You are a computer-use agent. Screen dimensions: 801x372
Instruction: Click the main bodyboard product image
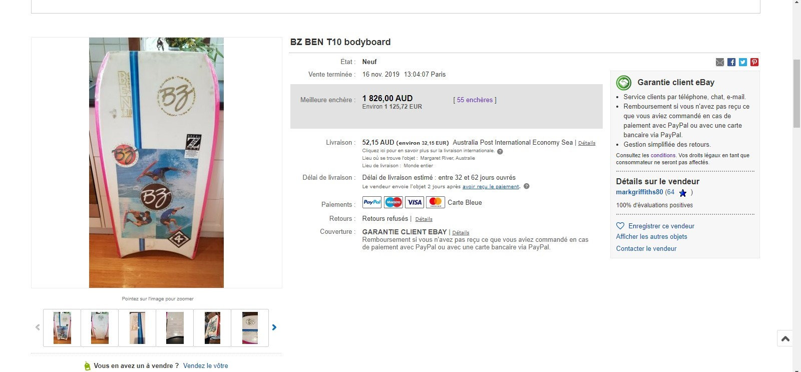click(156, 163)
